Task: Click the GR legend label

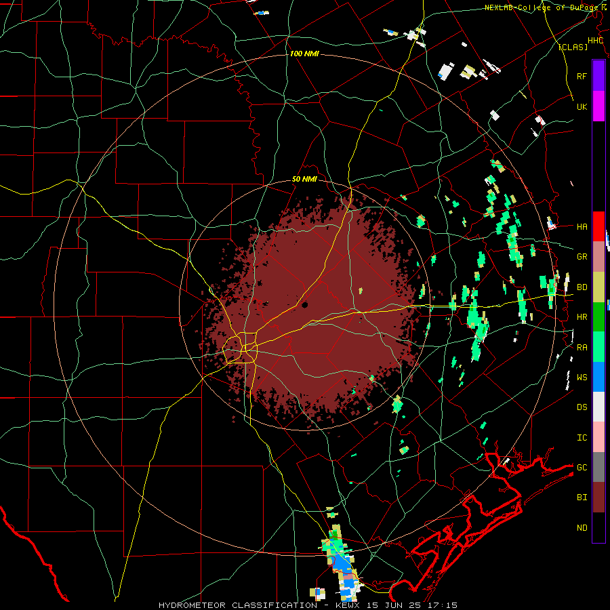Action: [582, 257]
